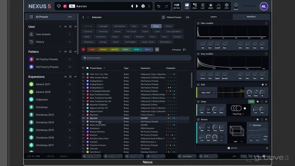
Task: Collapse the Expansions section
Action: pos(75,77)
